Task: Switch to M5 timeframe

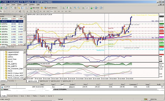Action: click(44, 11)
